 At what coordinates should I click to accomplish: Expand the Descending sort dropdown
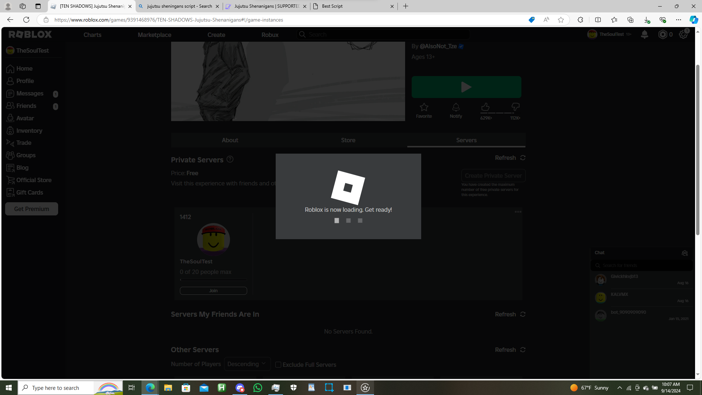pos(247,364)
